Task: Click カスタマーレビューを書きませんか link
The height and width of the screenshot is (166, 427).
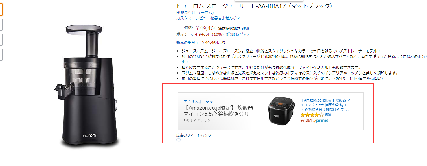Action: tap(208, 18)
